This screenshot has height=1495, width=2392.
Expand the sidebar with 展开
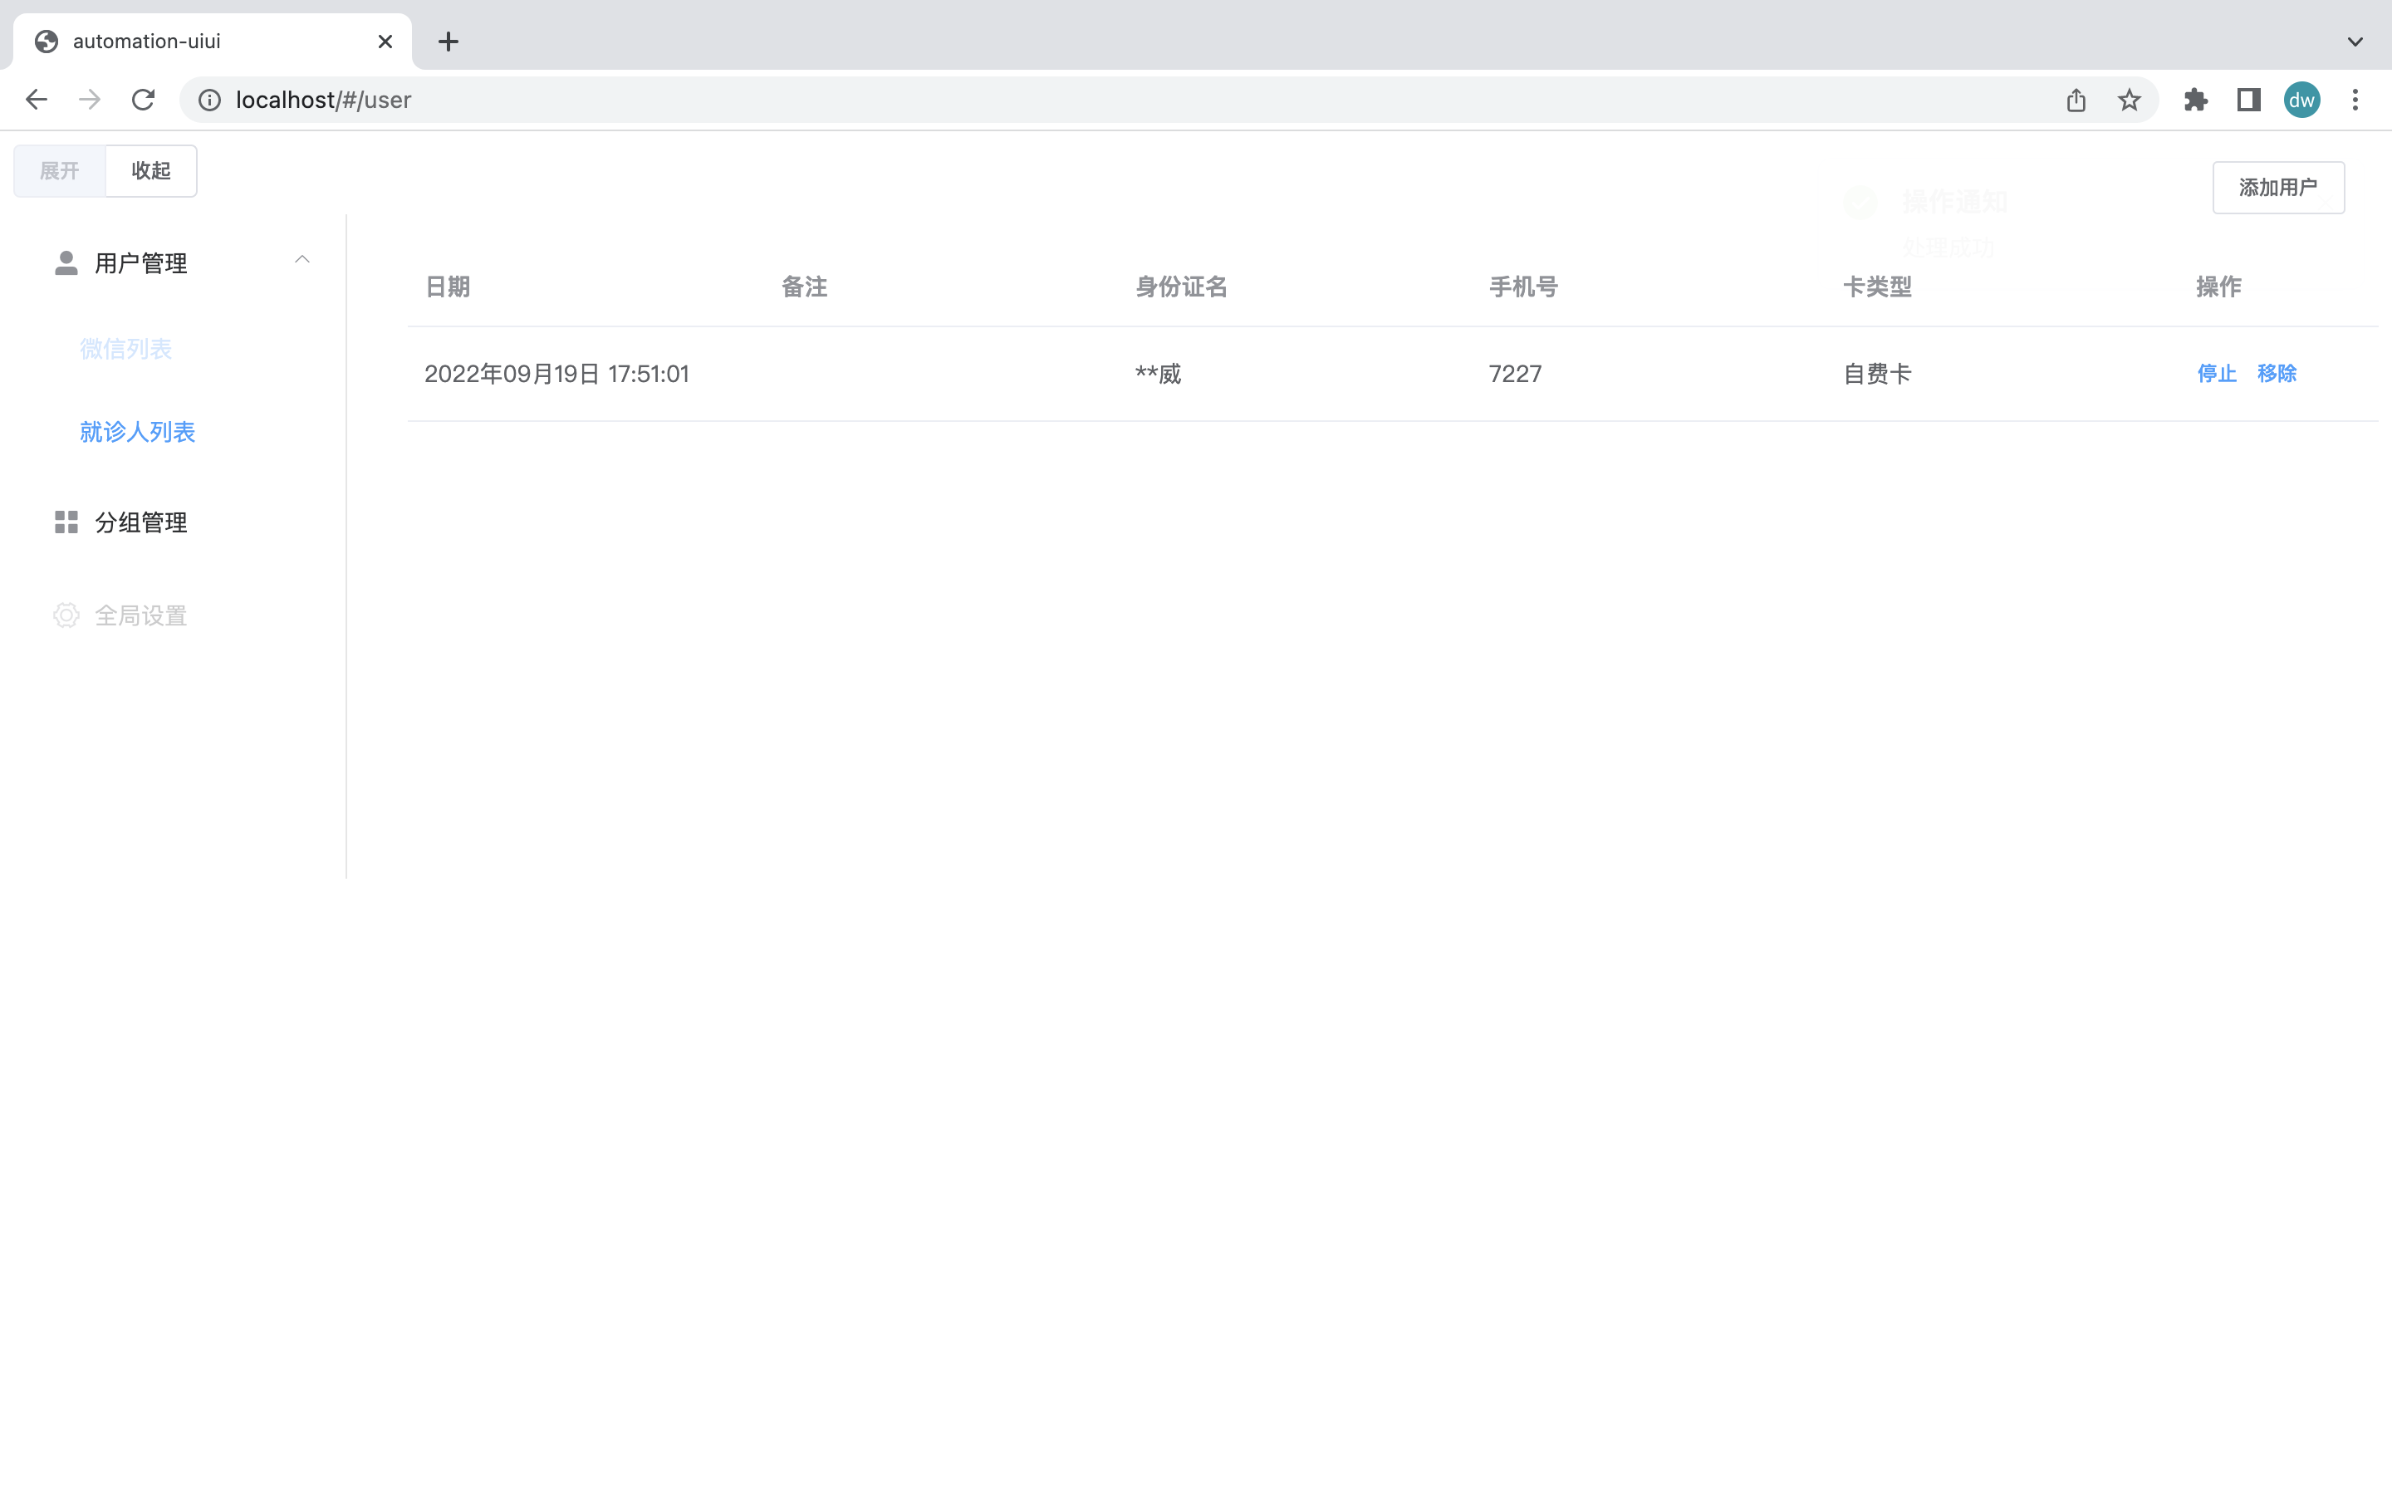[x=58, y=170]
